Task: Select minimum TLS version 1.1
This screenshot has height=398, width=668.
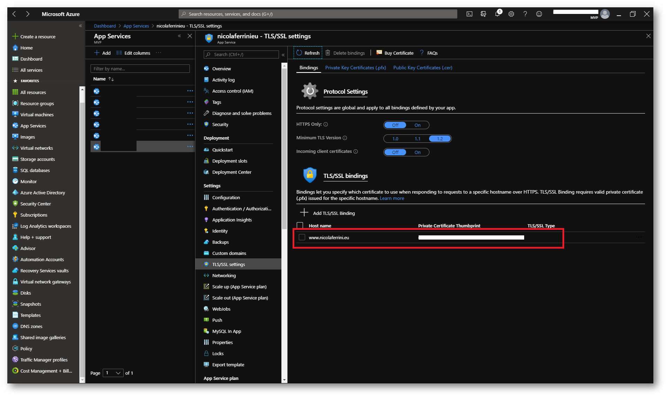Action: [417, 139]
